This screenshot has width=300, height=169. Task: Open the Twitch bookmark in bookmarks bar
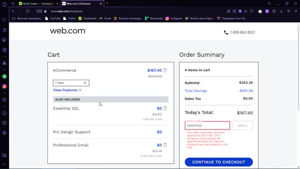pyautogui.click(x=69, y=18)
